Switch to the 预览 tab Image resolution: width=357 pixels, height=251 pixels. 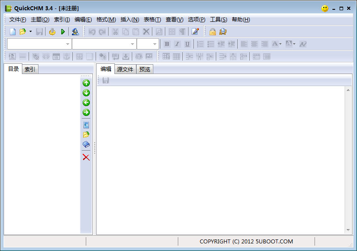tap(145, 69)
